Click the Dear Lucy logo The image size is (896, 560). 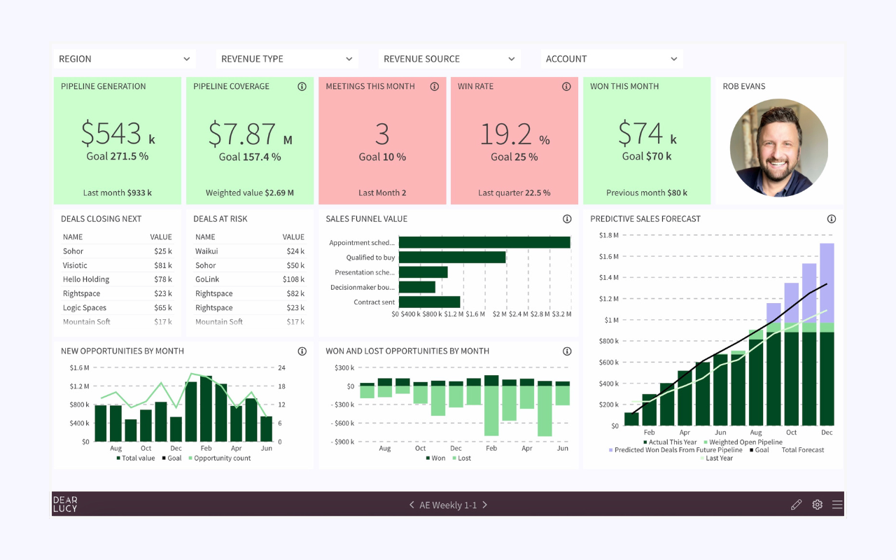point(64,503)
